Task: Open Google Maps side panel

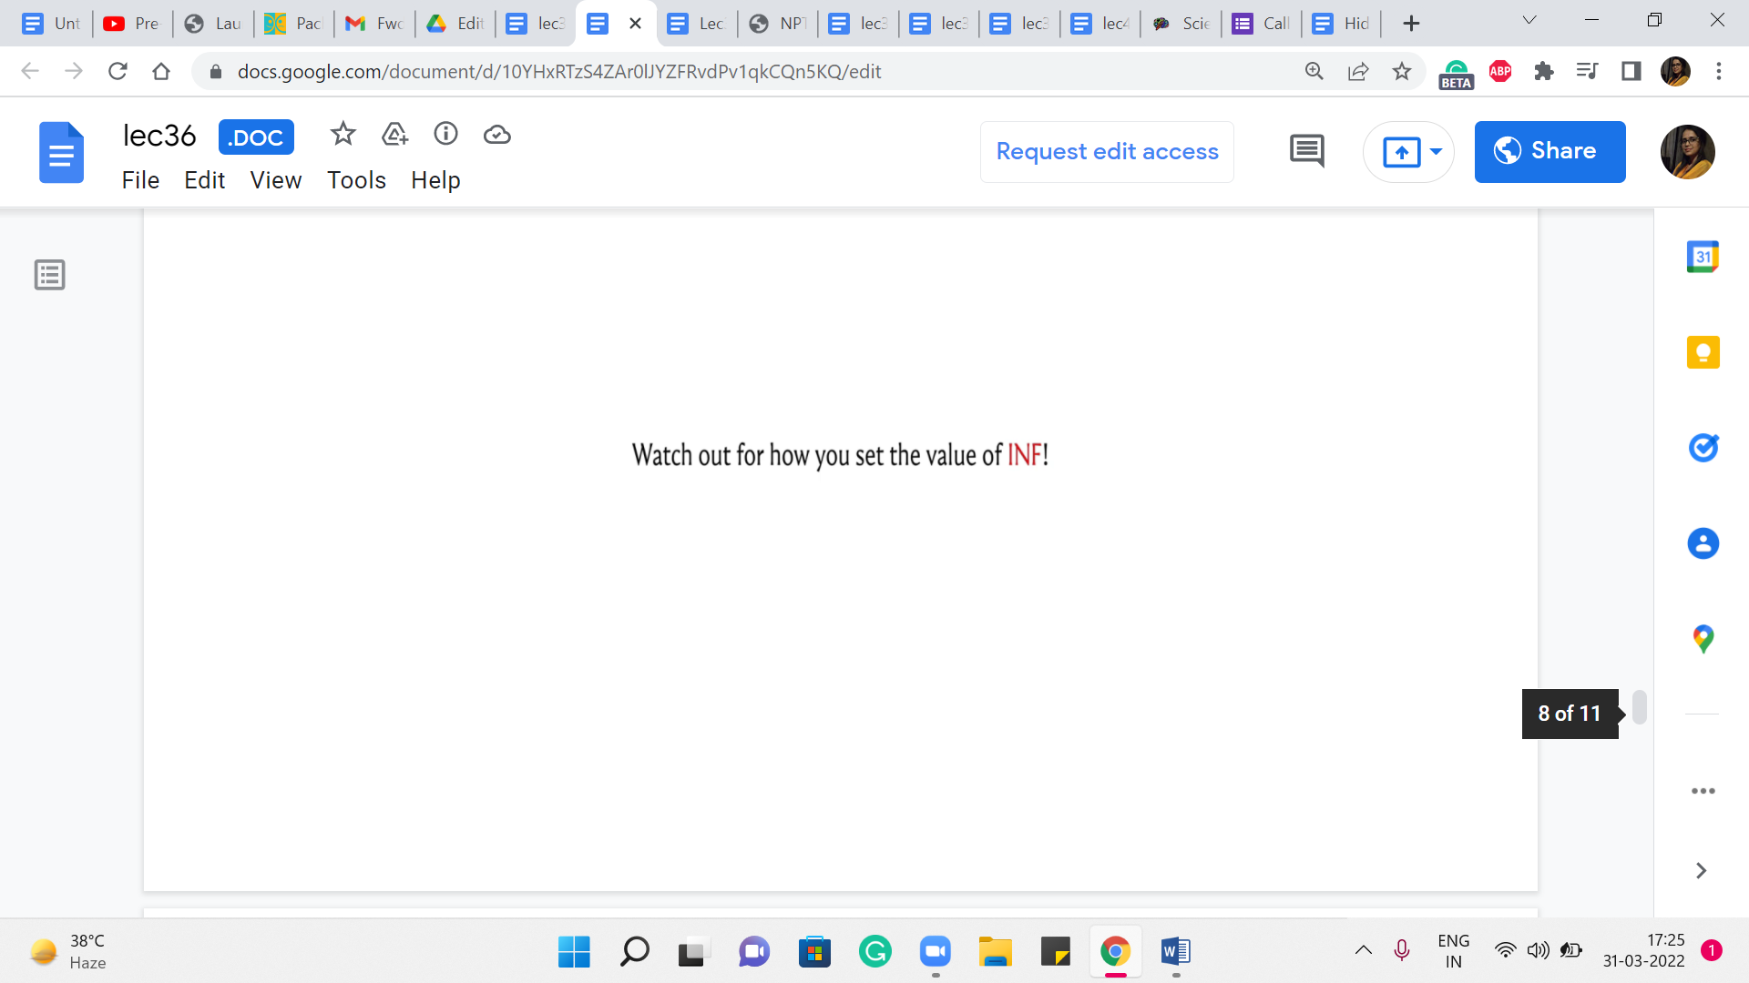Action: click(1703, 639)
